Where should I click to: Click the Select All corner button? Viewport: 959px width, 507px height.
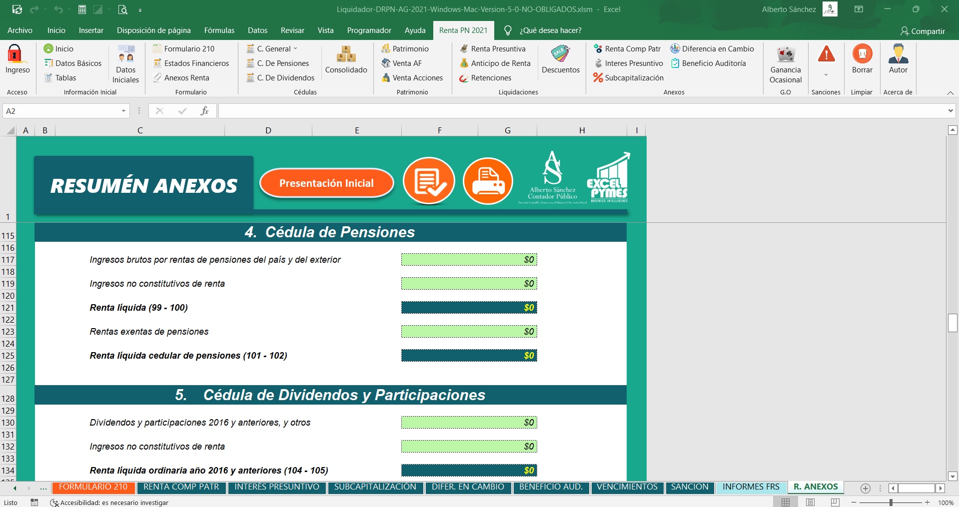9,130
